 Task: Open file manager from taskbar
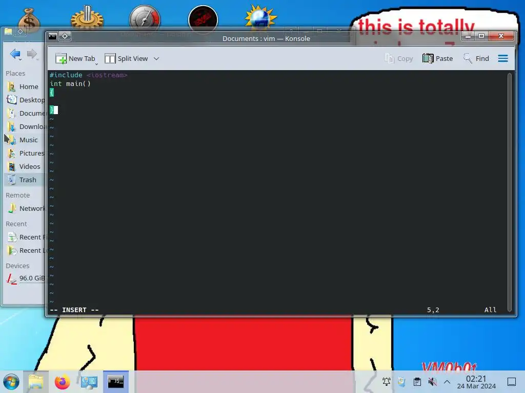[36, 382]
